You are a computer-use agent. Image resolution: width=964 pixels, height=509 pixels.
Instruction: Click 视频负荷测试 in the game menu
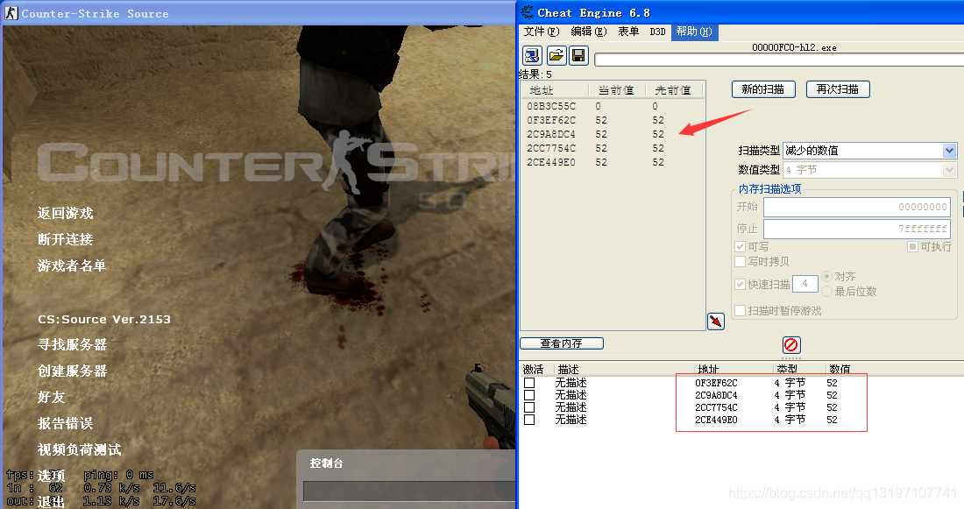pos(79,450)
